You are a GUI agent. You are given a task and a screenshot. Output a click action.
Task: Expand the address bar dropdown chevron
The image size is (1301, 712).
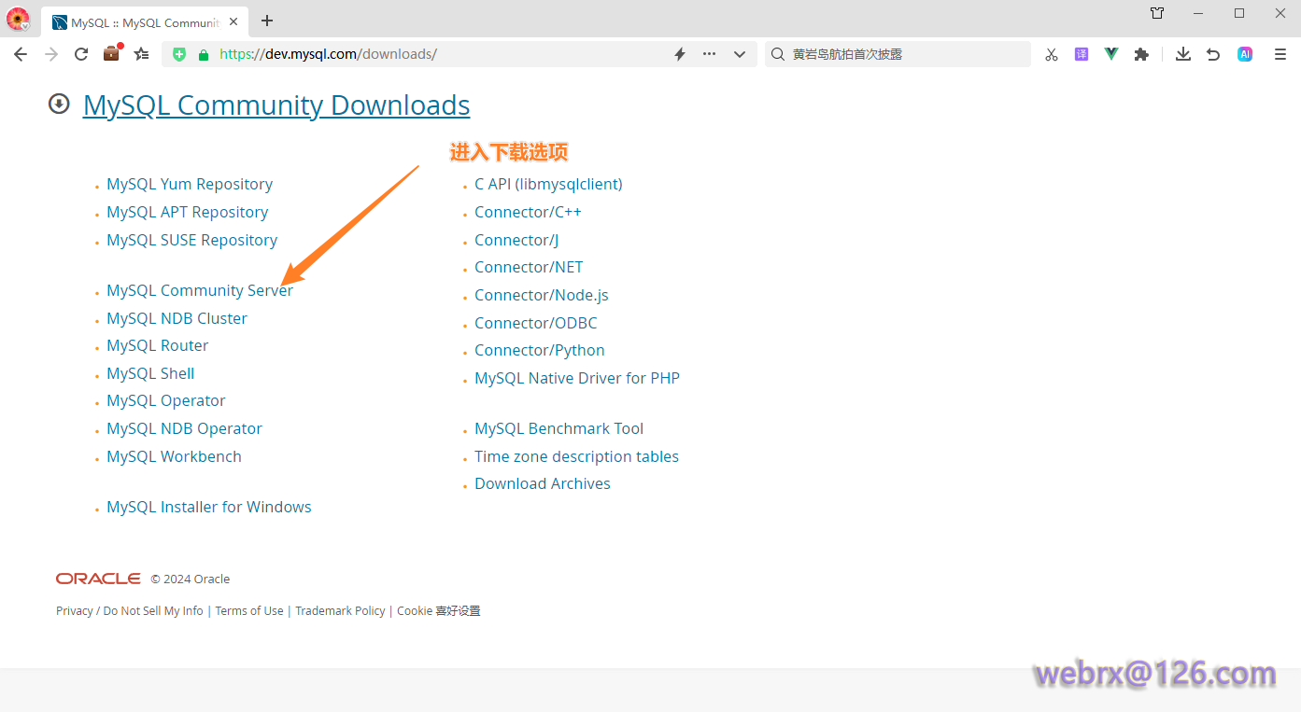740,54
